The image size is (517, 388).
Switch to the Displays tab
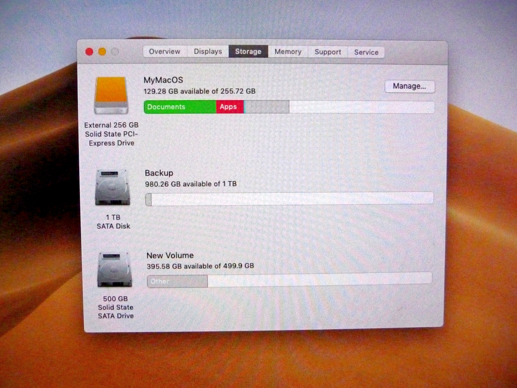coord(208,52)
